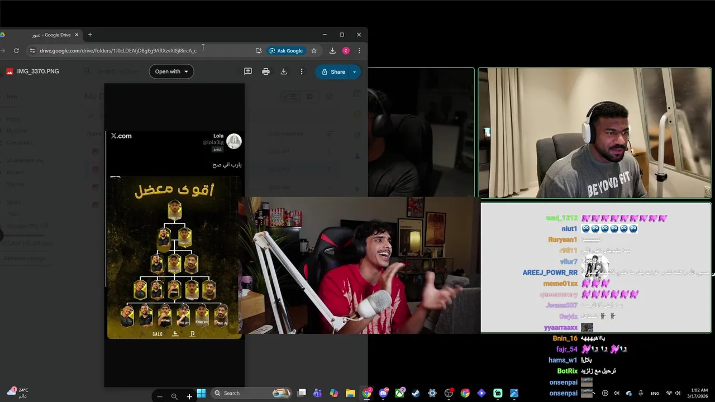Open OBS Studio from the taskbar
The width and height of the screenshot is (715, 402).
(449, 393)
